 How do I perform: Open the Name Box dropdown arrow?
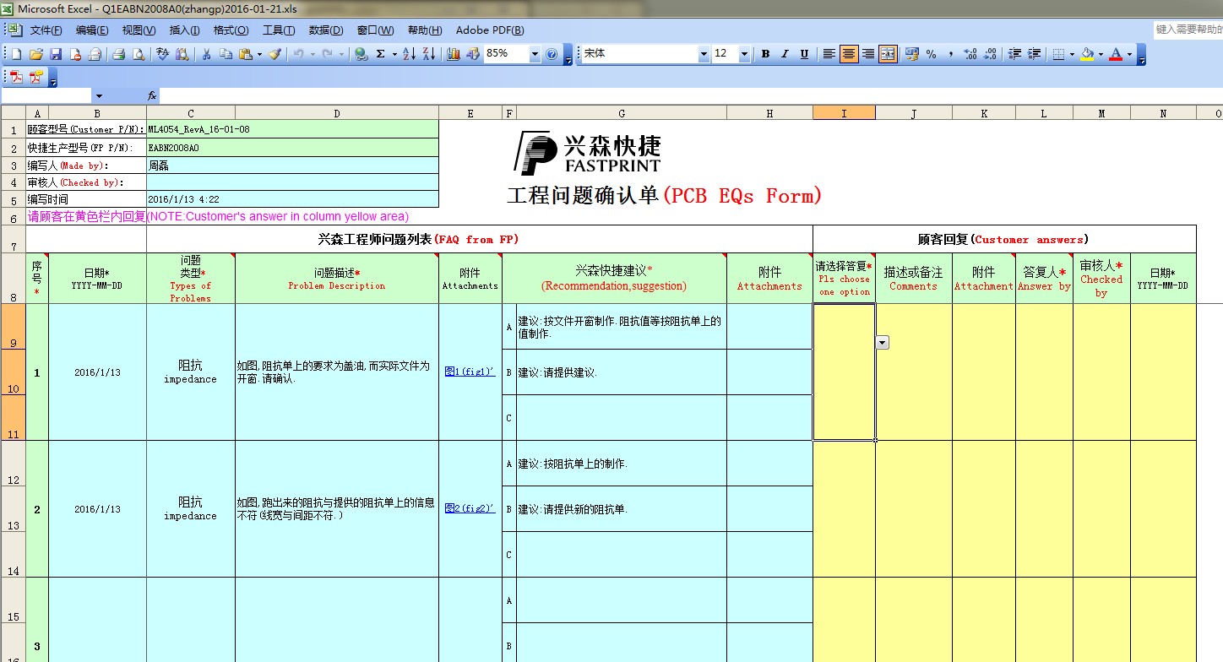pyautogui.click(x=99, y=96)
